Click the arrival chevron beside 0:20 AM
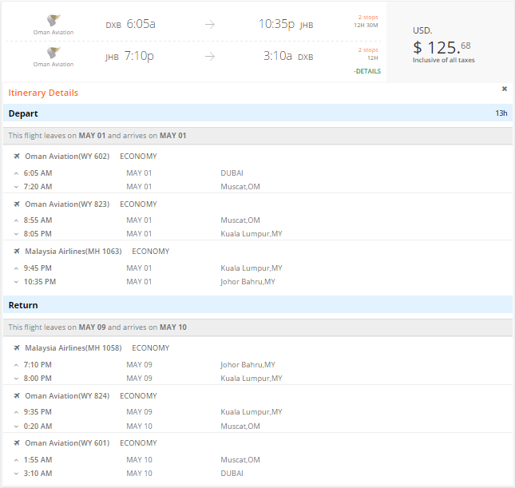Viewport: 515px width, 488px height. (x=16, y=427)
